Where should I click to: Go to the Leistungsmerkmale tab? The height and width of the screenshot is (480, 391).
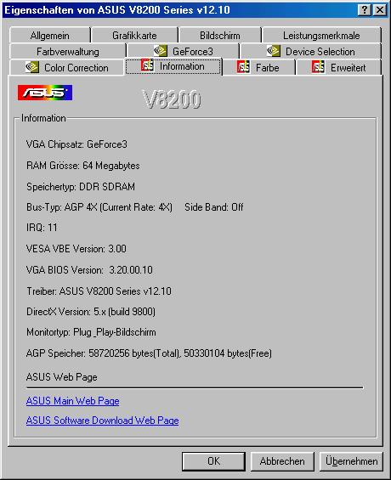point(321,36)
